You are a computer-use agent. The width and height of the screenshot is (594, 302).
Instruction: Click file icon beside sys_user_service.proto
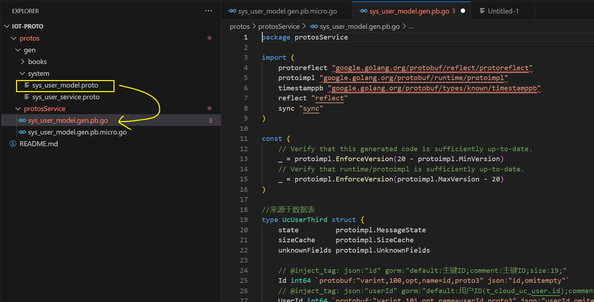pyautogui.click(x=27, y=97)
